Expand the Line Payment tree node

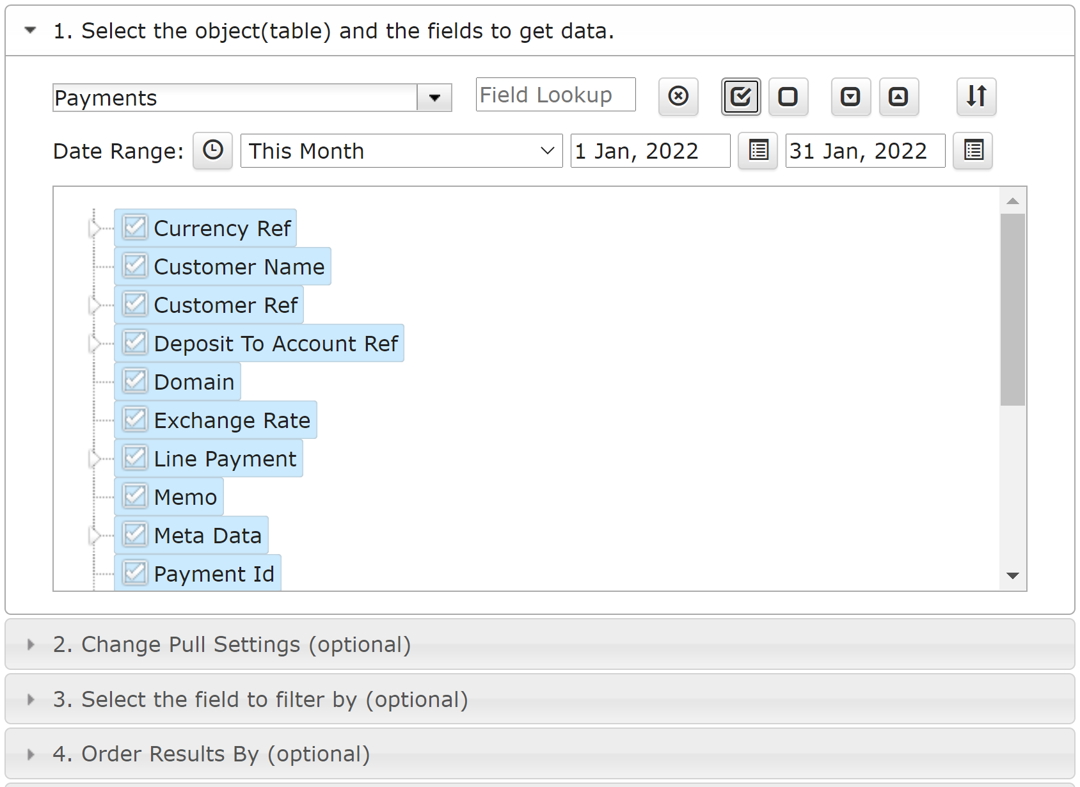coord(95,459)
